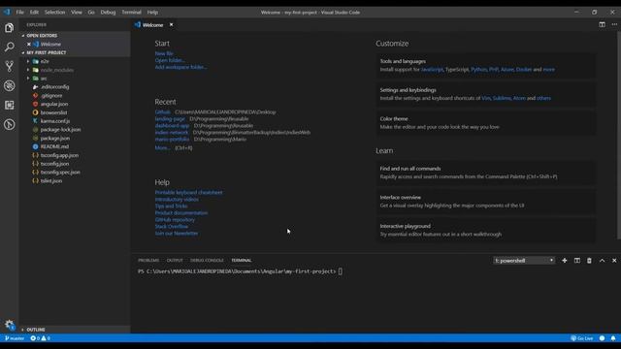Screen dimensions: 621x349
Task: Open the Selection menu
Action: 54,13
